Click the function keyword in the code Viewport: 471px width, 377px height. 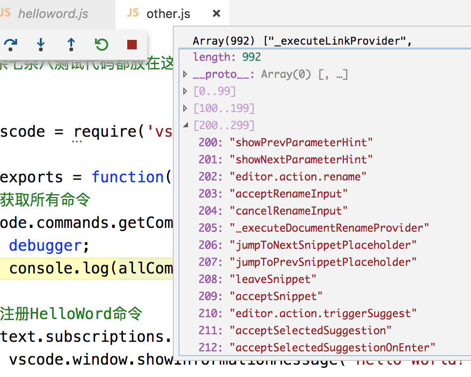(128, 177)
